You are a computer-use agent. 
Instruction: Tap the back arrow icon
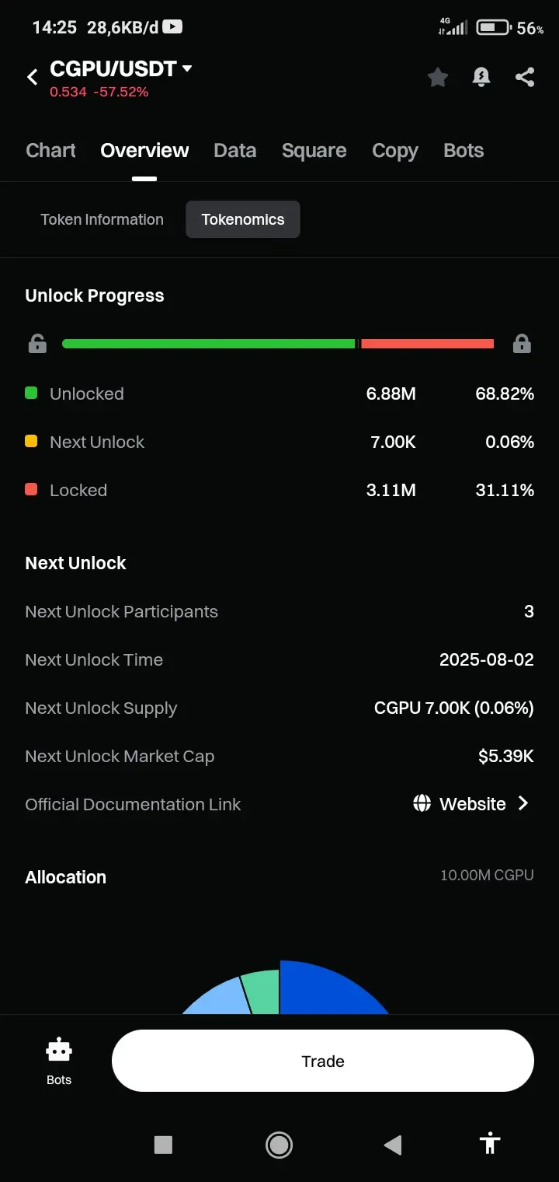(x=33, y=77)
